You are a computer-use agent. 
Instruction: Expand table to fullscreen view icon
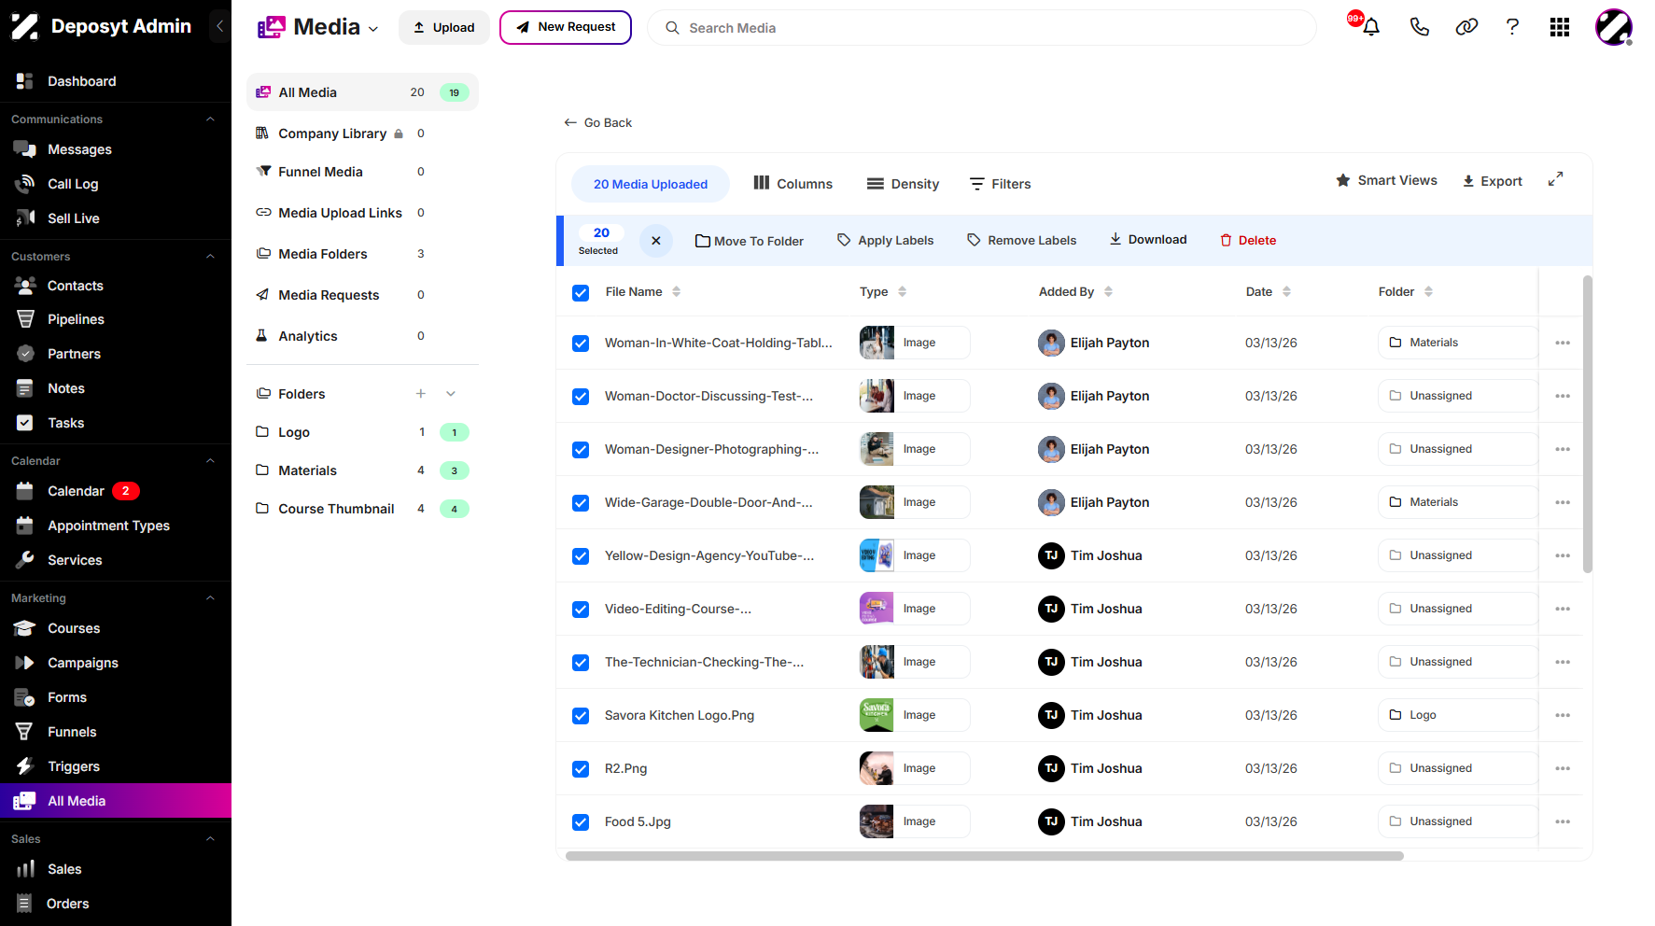[x=1555, y=179]
